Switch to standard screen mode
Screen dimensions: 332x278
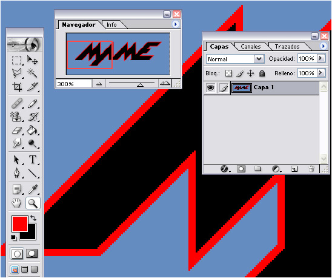pos(15,270)
